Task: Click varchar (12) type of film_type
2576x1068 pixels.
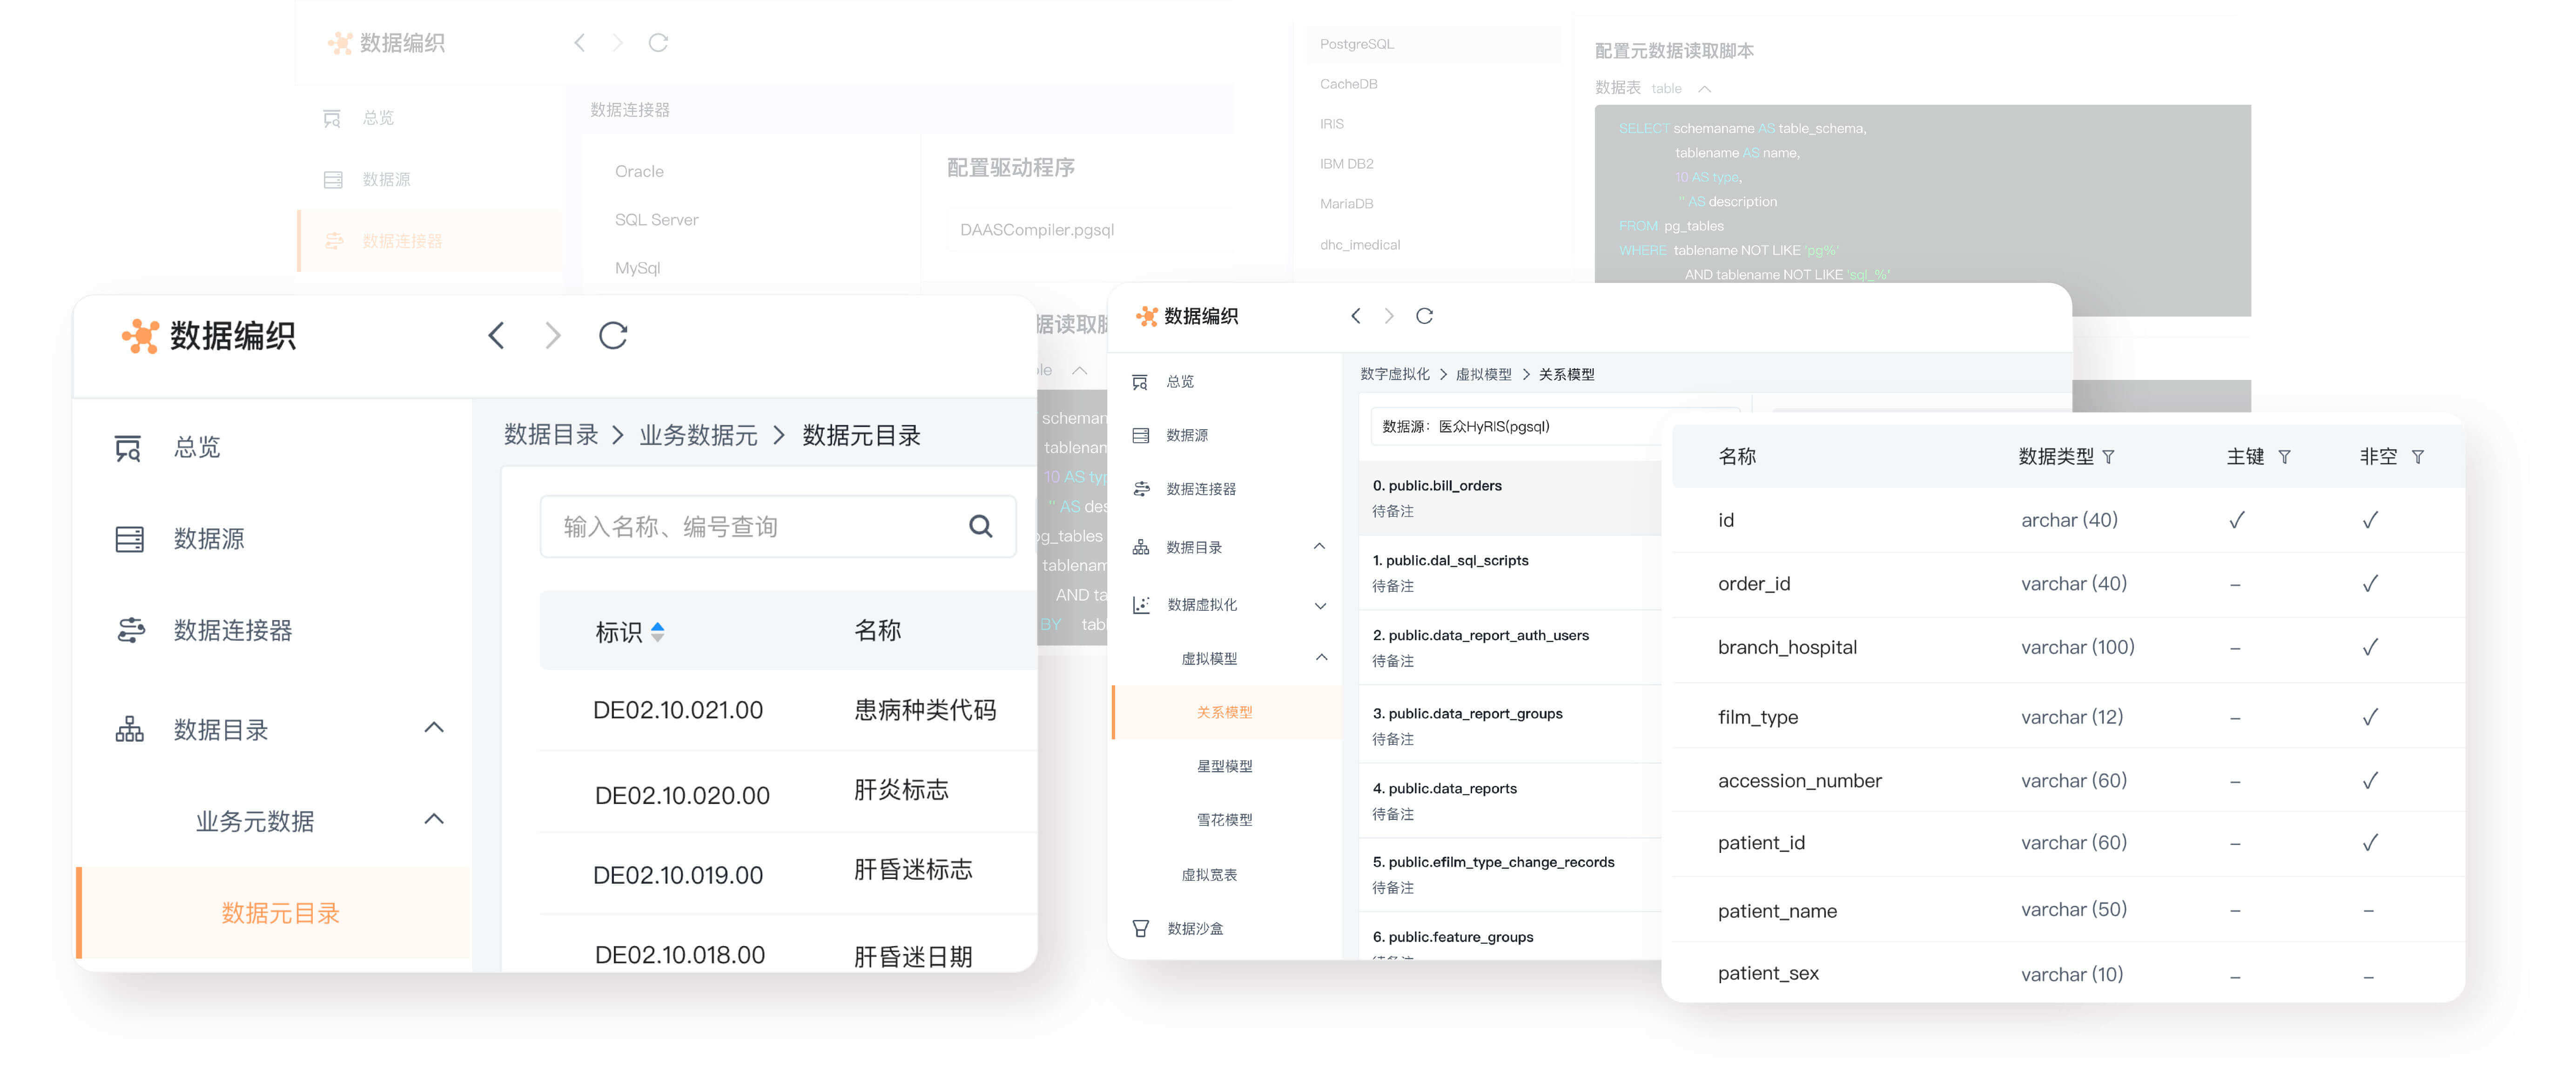Action: (2071, 717)
